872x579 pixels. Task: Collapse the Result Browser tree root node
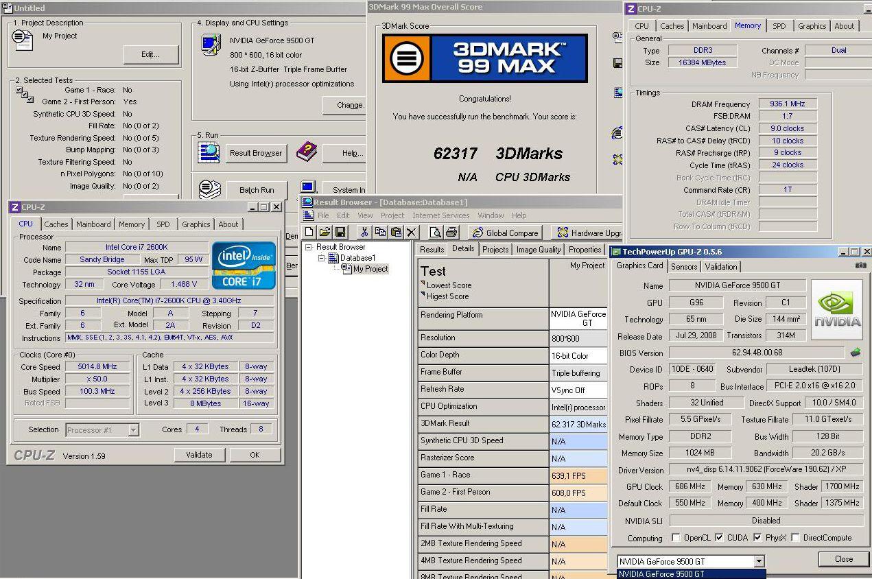click(x=309, y=247)
